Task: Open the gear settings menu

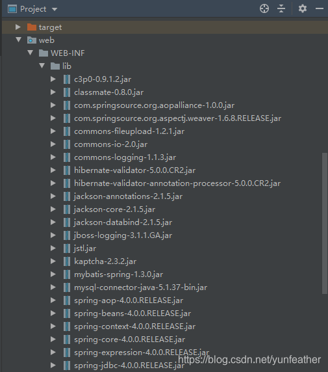Action: 303,8
